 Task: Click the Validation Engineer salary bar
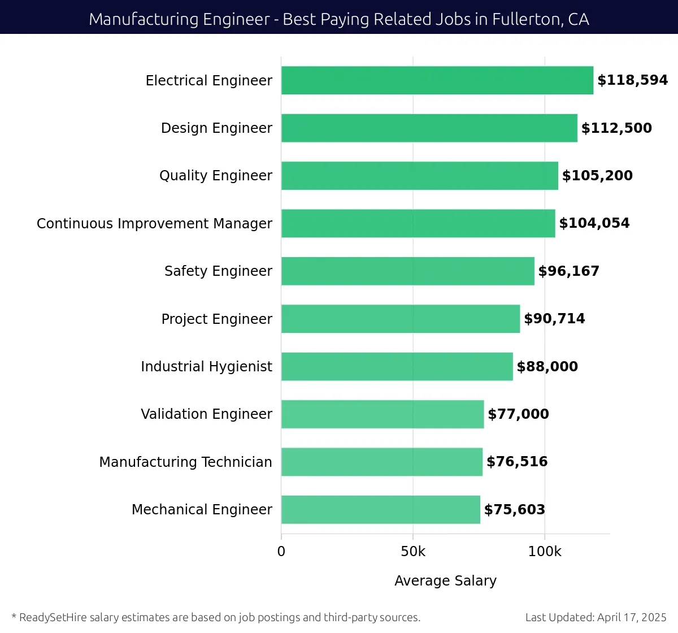coord(383,414)
